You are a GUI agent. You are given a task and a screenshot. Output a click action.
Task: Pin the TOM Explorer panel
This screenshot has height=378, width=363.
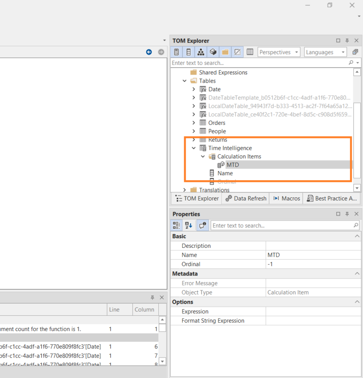point(347,41)
